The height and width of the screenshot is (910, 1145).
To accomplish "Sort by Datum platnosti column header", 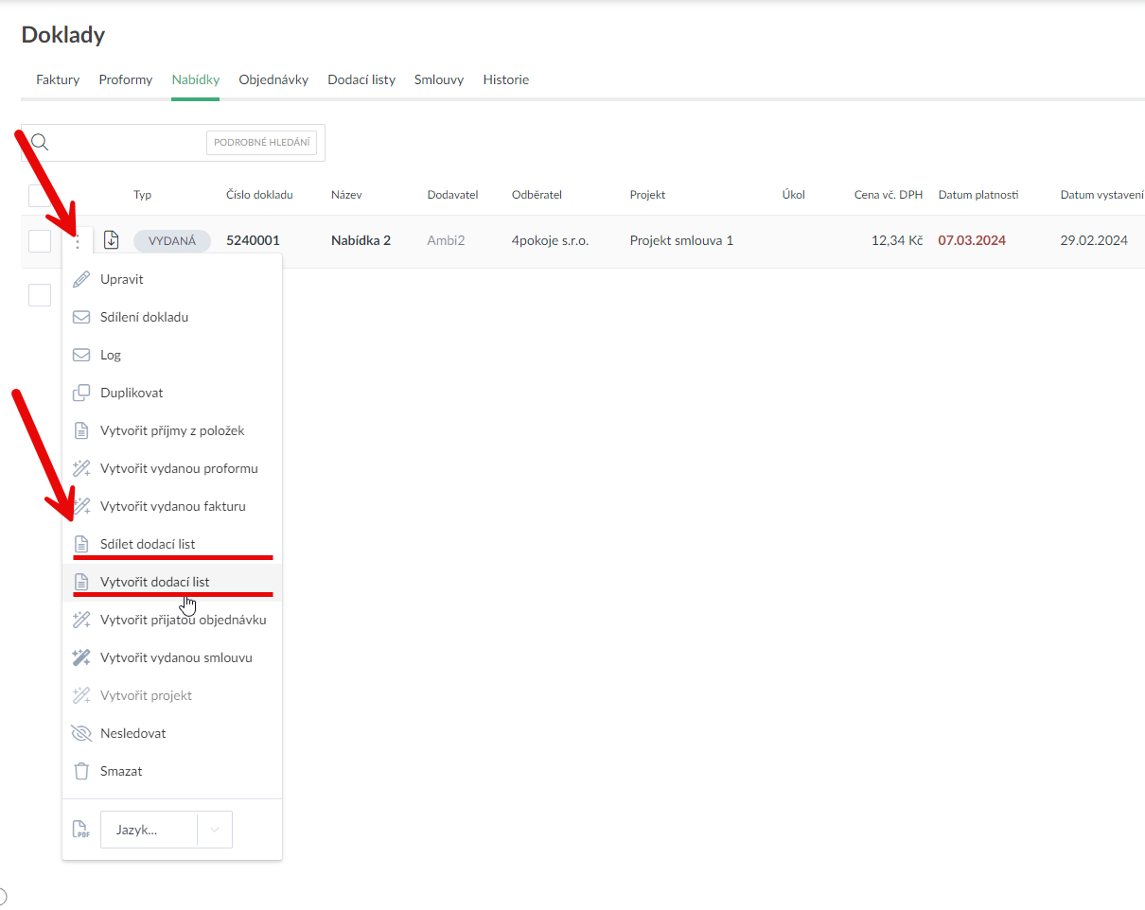I will click(978, 195).
